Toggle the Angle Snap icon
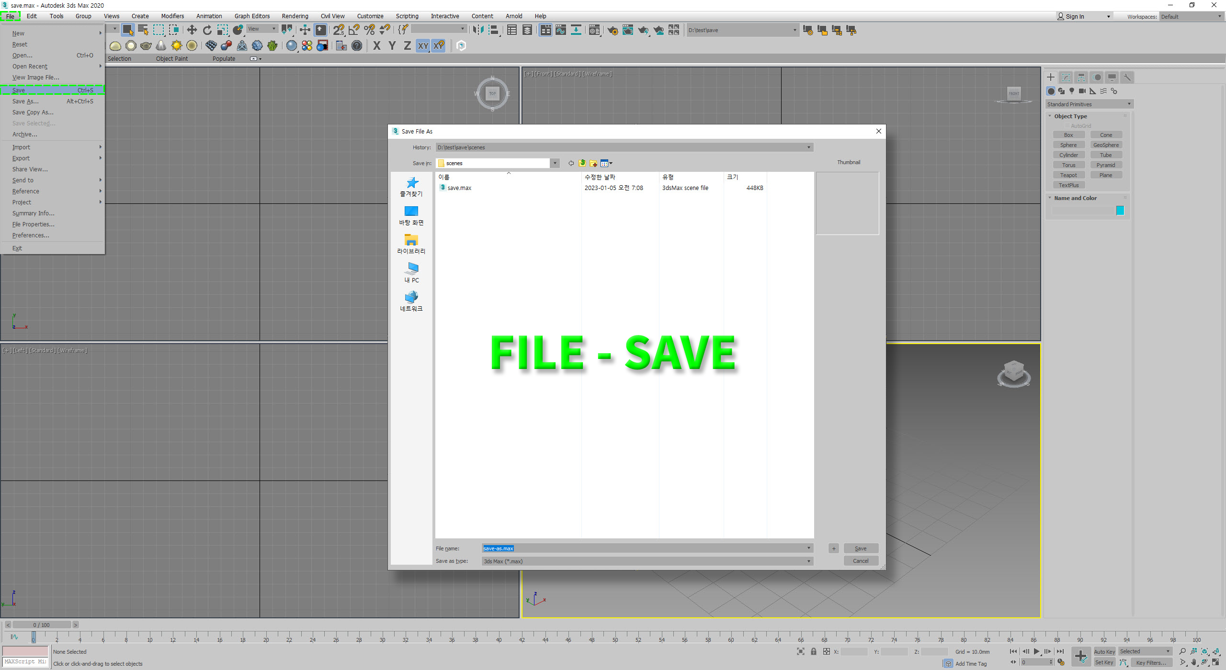The height and width of the screenshot is (670, 1226). [354, 30]
